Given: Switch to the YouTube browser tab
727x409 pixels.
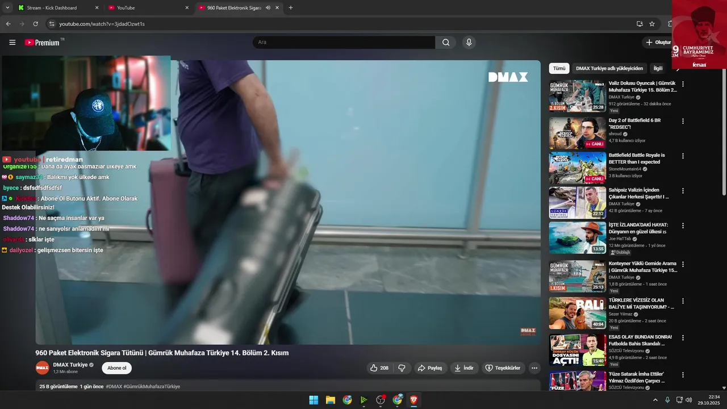Looking at the screenshot, I should pos(149,8).
